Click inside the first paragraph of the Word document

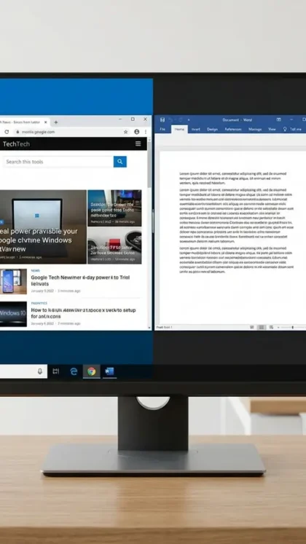point(233,178)
